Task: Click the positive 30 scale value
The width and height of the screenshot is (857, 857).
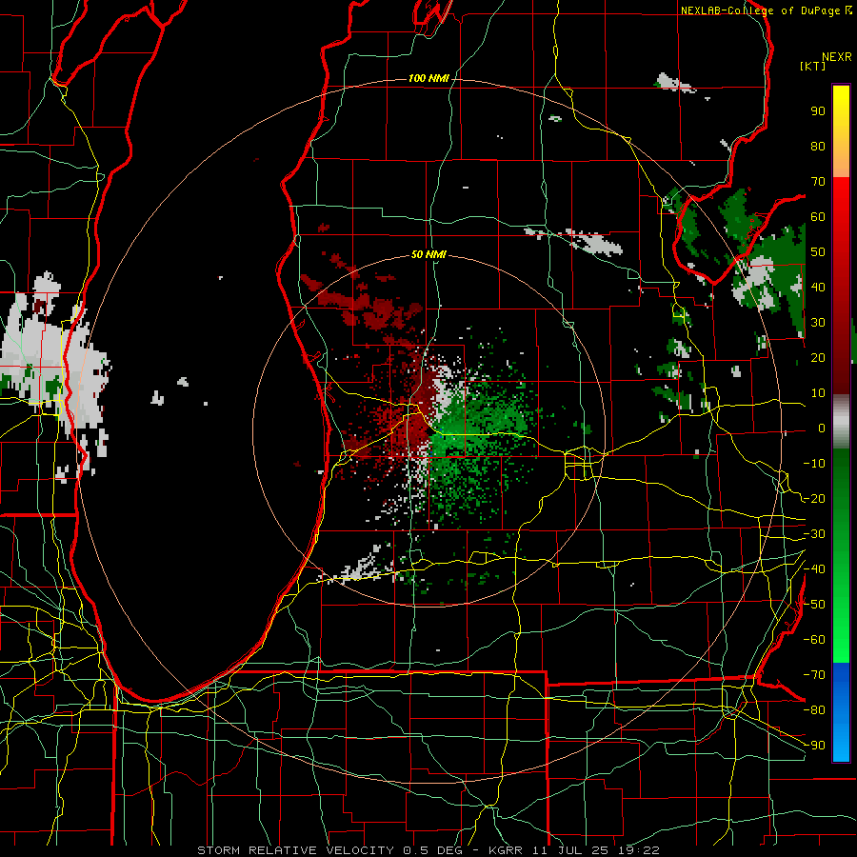Action: click(818, 323)
